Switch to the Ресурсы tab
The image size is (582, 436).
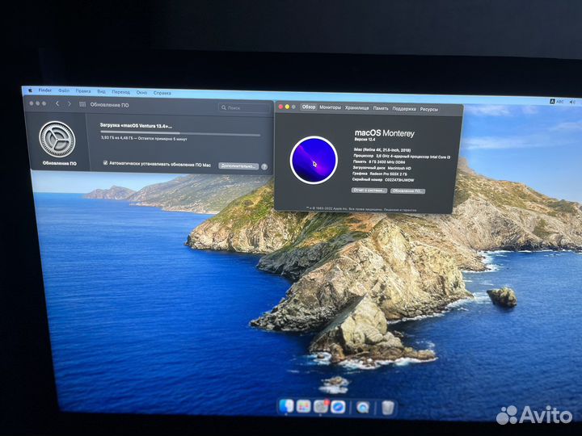[x=429, y=109]
